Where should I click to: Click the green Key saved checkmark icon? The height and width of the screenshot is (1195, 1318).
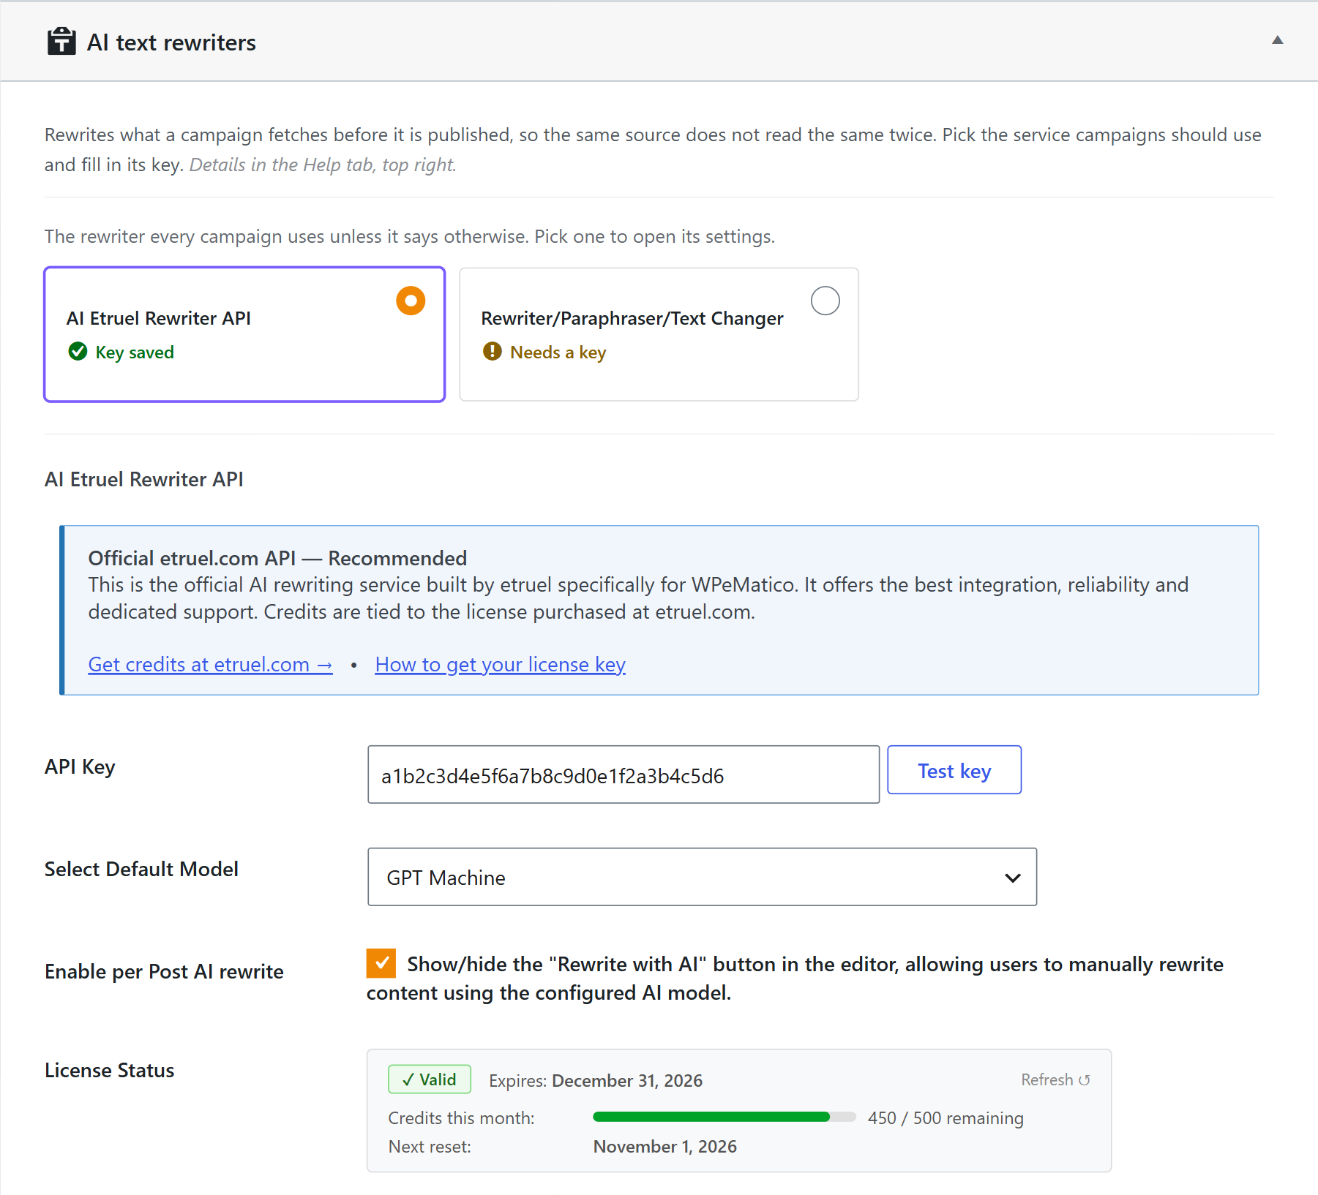pos(78,352)
